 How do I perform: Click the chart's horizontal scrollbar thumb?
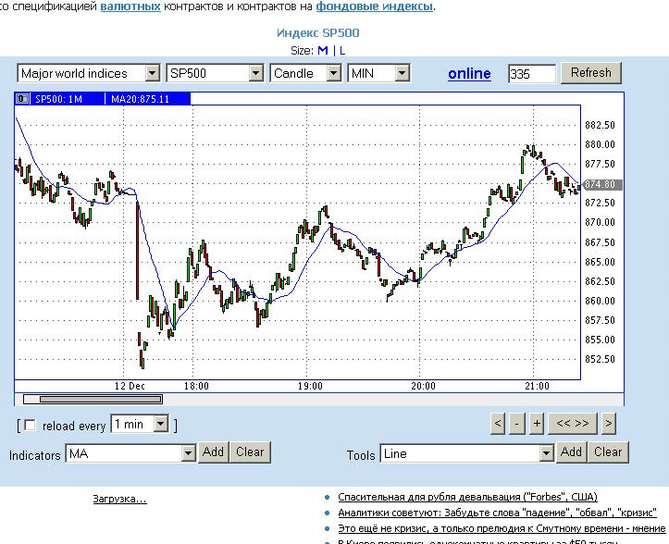93,400
